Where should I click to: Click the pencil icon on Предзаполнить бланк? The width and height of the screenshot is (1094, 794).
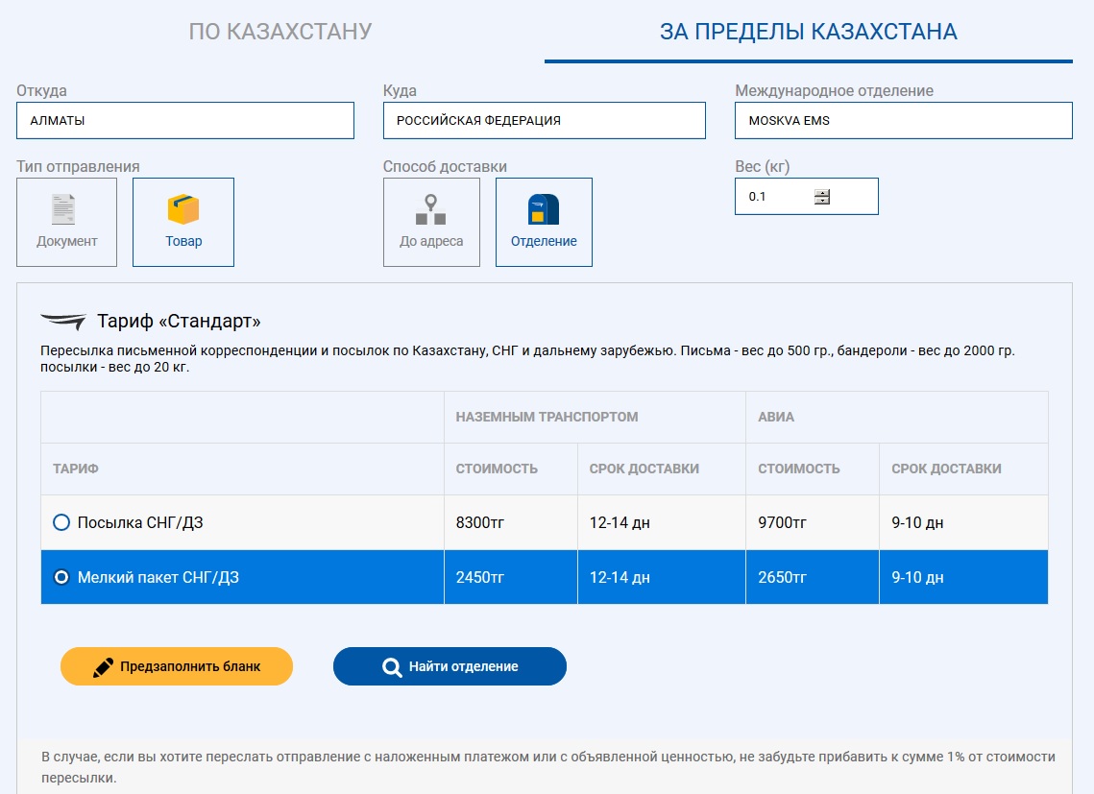tap(103, 667)
